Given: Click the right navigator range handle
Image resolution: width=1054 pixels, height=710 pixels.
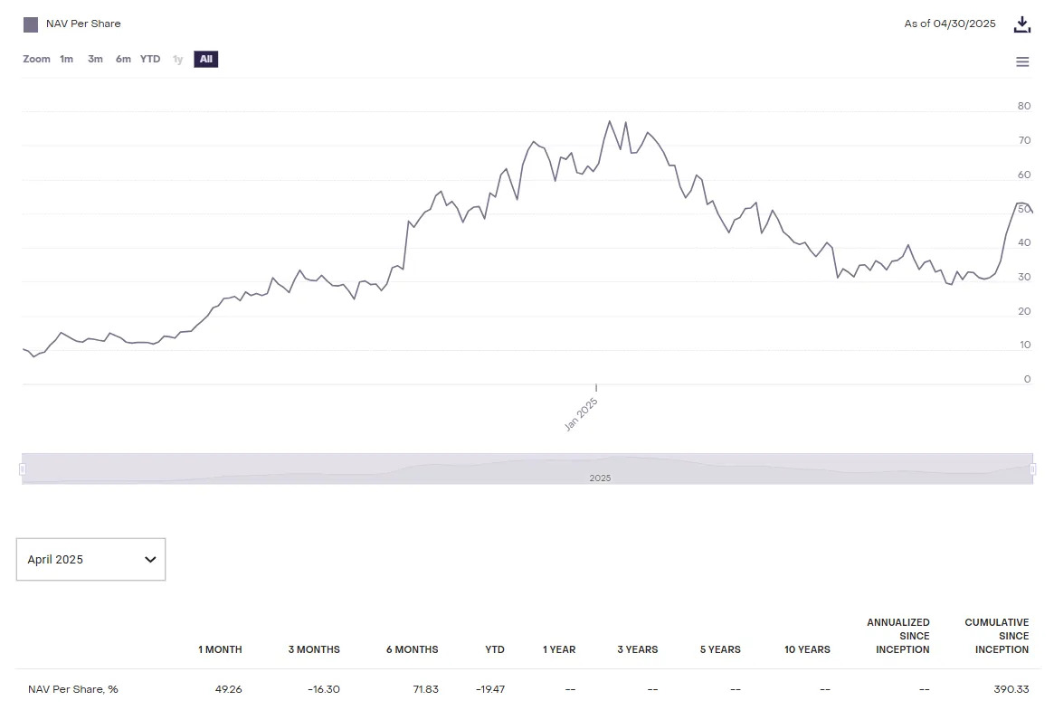Looking at the screenshot, I should (x=1032, y=469).
